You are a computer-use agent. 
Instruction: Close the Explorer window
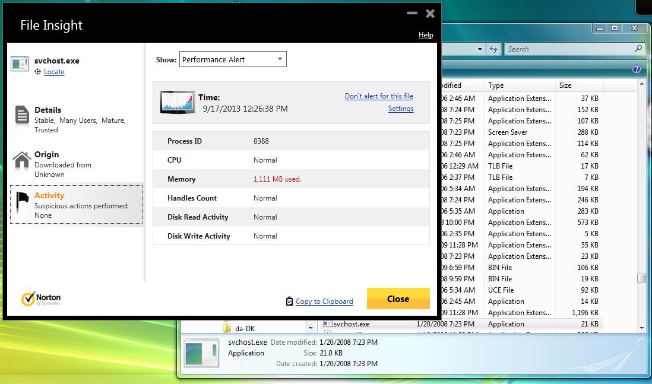pyautogui.click(x=634, y=28)
